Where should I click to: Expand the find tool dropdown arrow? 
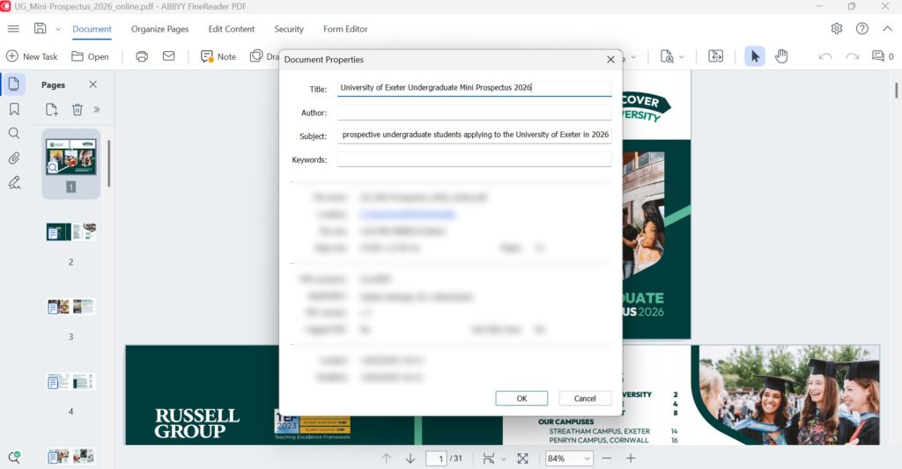[682, 57]
